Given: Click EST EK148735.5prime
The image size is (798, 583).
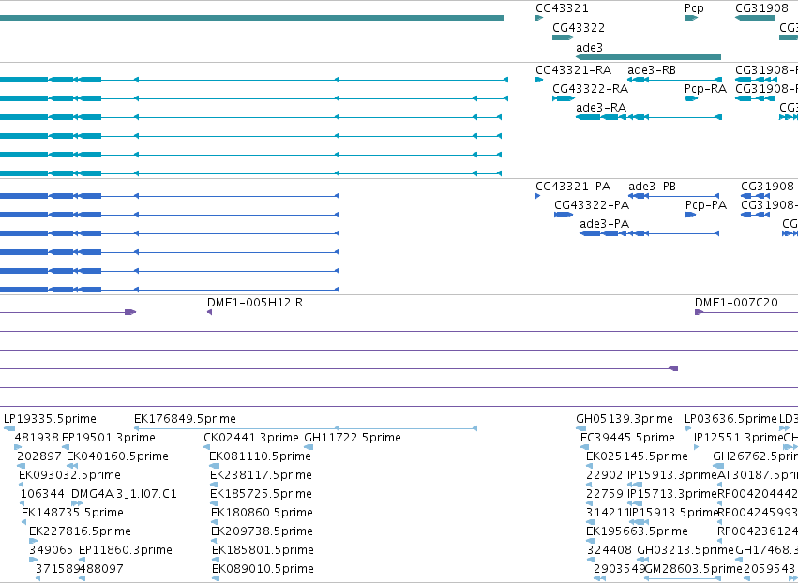Looking at the screenshot, I should tap(73, 514).
